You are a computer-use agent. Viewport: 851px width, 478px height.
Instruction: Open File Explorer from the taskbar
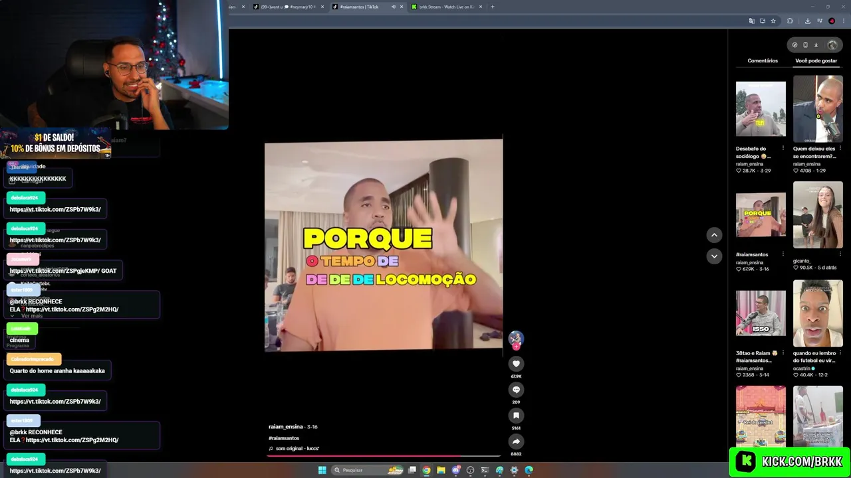pos(441,470)
